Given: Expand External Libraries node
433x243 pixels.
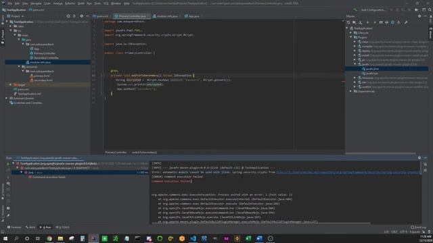Looking at the screenshot, I should [7, 99].
